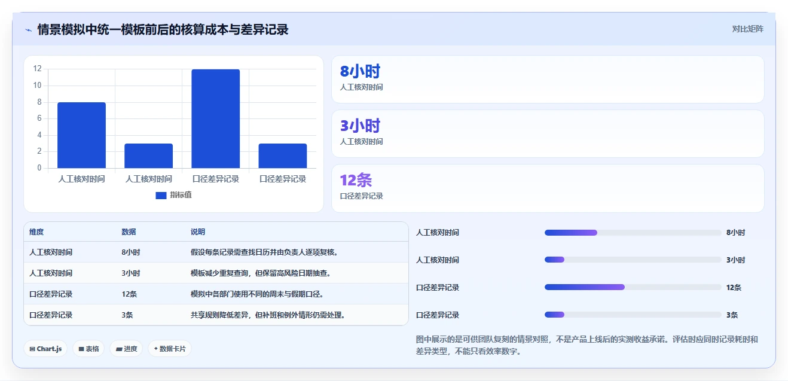The image size is (788, 381).
Task: Click the page title 情景模拟中统一模板前后的核算成本与差异记录
Action: pos(163,29)
